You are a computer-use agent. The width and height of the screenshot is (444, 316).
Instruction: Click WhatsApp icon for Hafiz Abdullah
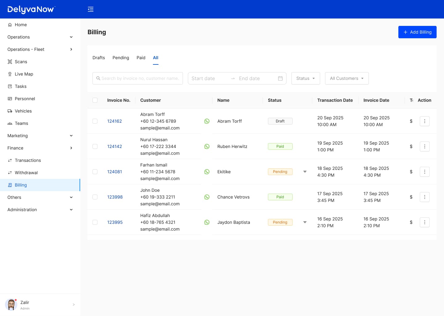[x=207, y=222]
